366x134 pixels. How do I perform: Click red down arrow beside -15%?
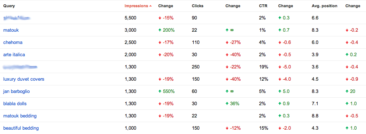160,18
